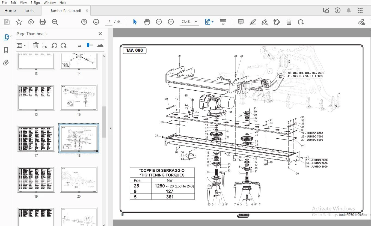Reduce thumbnail size with the small mountain icon
Viewport: 371px width, 226px height.
pos(79,46)
